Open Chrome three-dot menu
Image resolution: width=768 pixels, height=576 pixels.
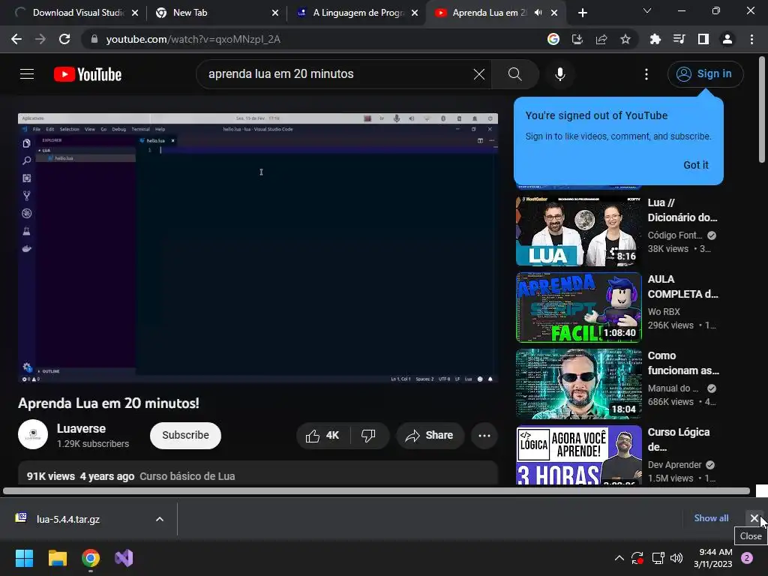(751, 39)
